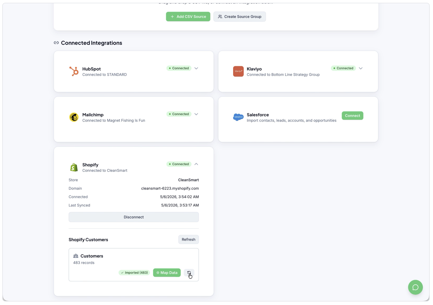Click the re-sync icon next to Map Data
This screenshot has height=305, width=433.
click(x=189, y=273)
